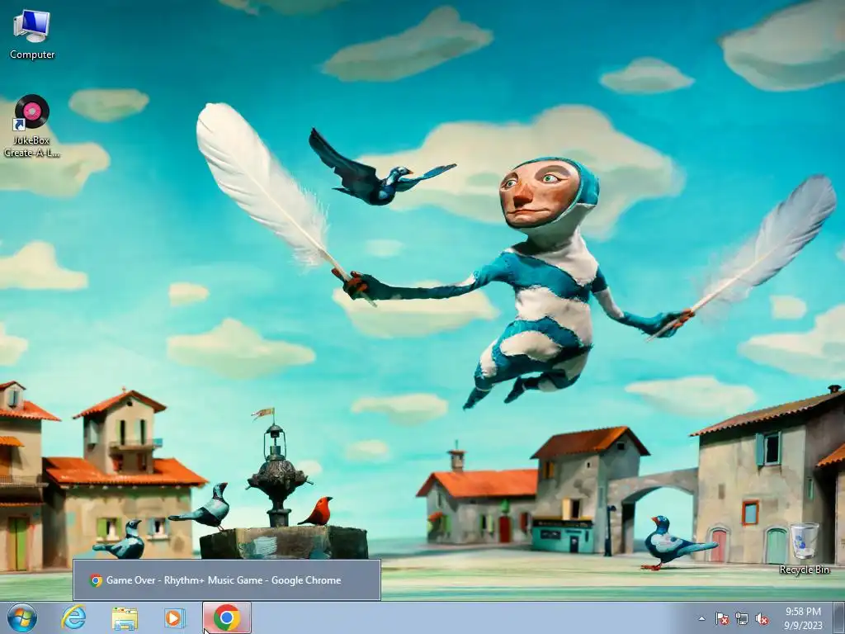Click the muted volume speaker icon

pos(762,618)
